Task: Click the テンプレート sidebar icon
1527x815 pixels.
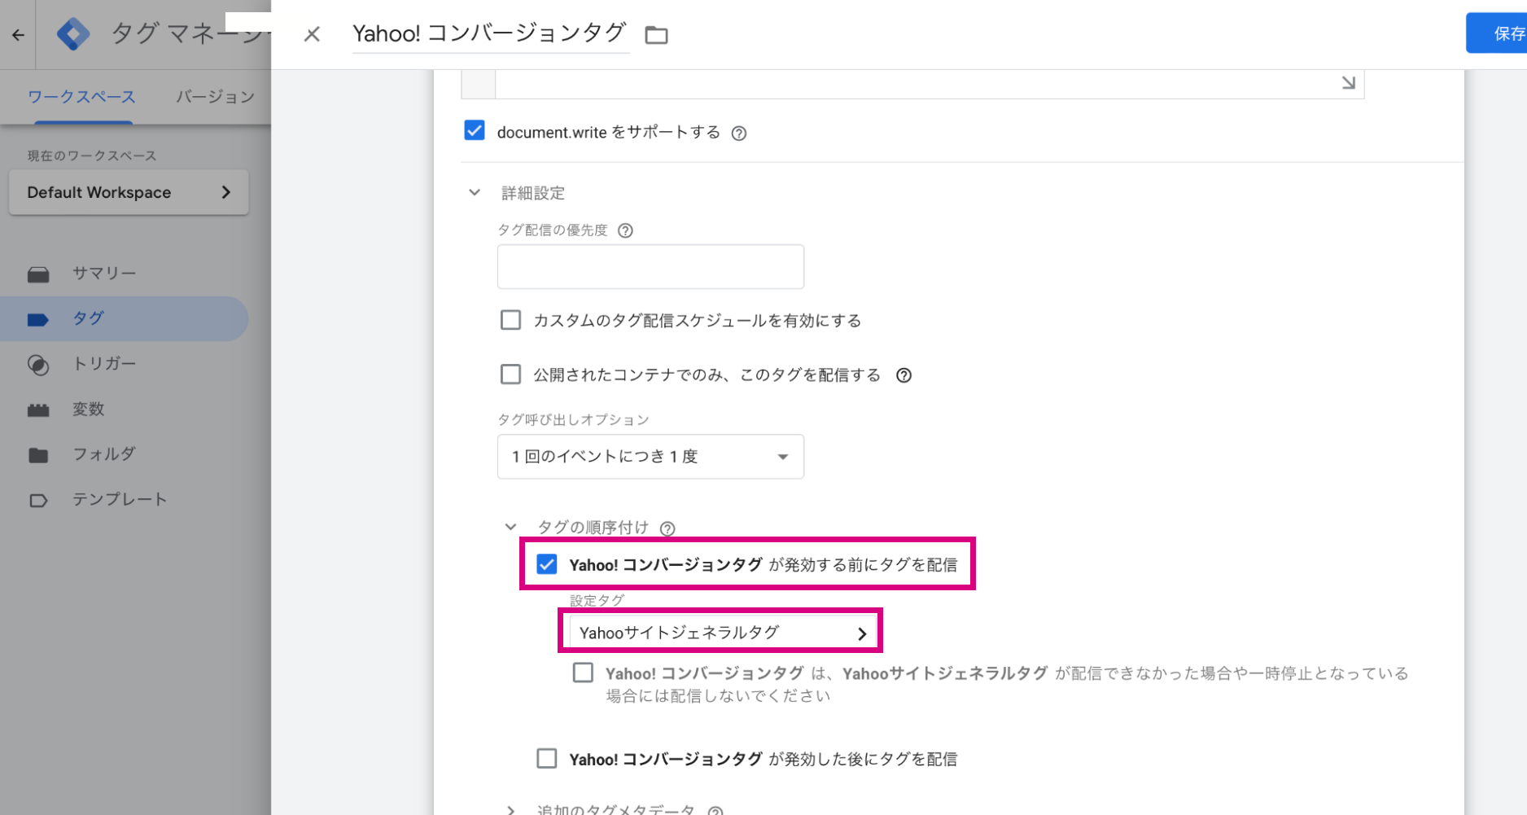Action: tap(38, 500)
